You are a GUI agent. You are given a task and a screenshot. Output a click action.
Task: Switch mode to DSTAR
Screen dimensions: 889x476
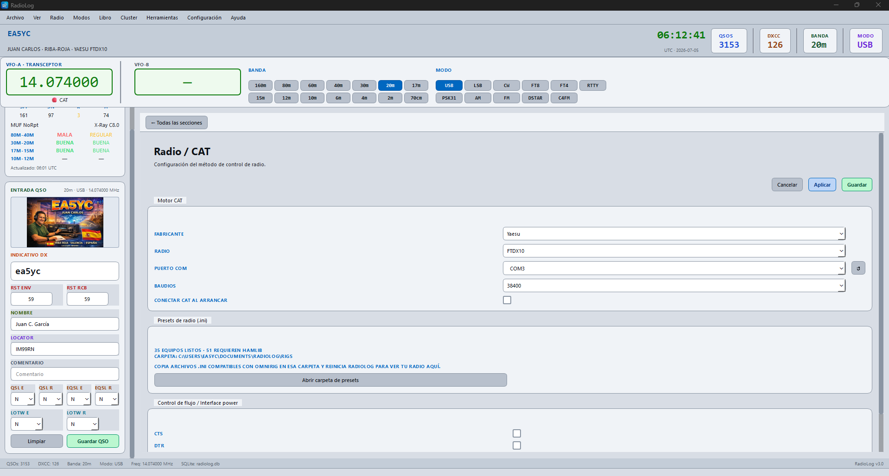click(535, 98)
